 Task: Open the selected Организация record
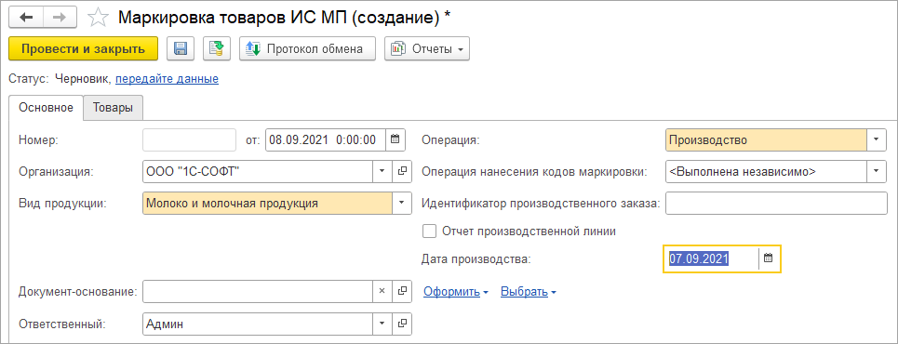[402, 171]
